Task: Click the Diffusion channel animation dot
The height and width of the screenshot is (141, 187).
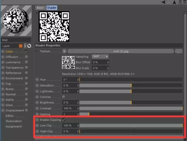Action: click(x=3, y=57)
